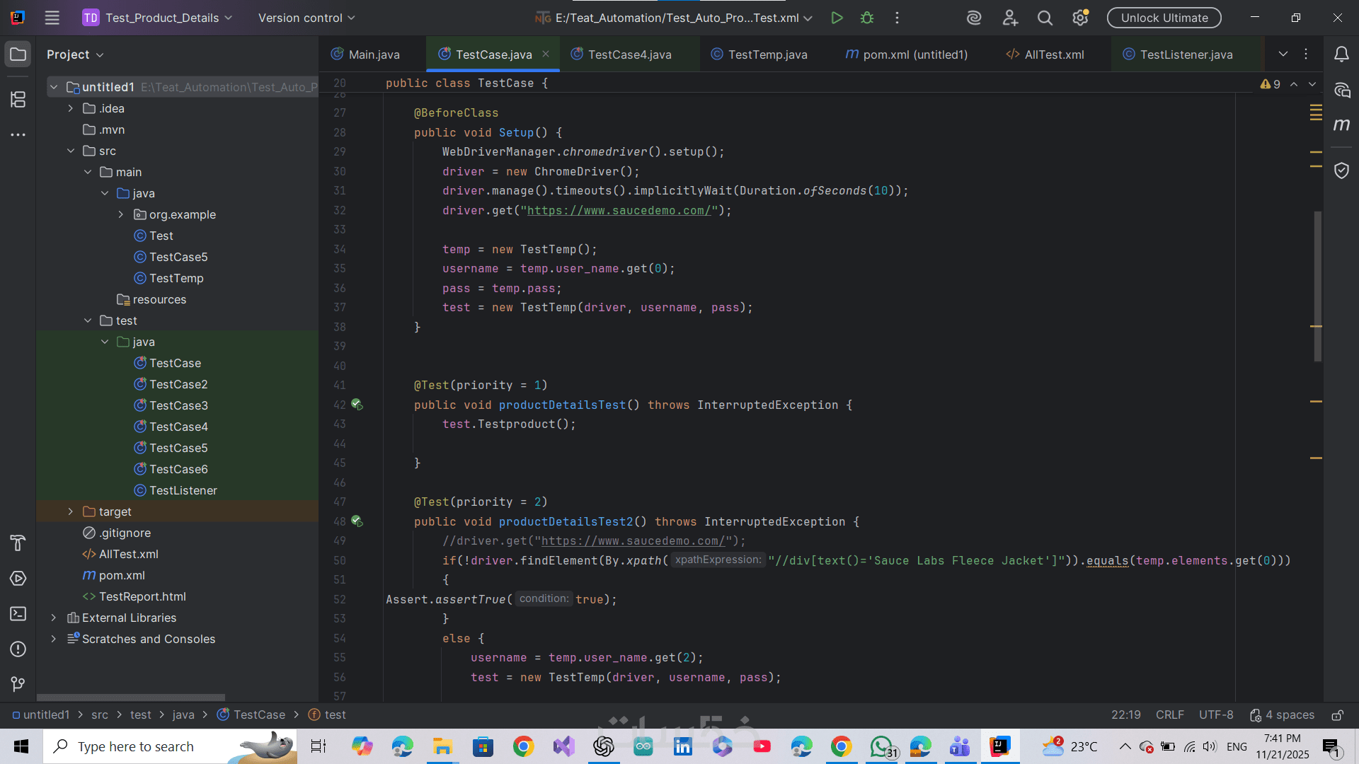
Task: Open the Git tool window
Action: pos(18,684)
